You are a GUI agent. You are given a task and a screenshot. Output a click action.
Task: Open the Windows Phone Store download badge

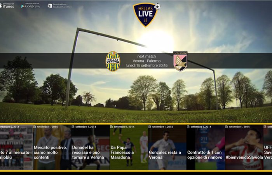[x=60, y=6]
